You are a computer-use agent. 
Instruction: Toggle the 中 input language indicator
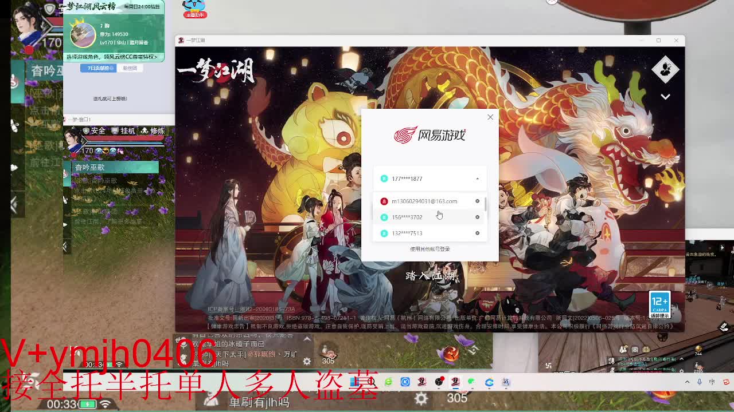click(x=712, y=382)
